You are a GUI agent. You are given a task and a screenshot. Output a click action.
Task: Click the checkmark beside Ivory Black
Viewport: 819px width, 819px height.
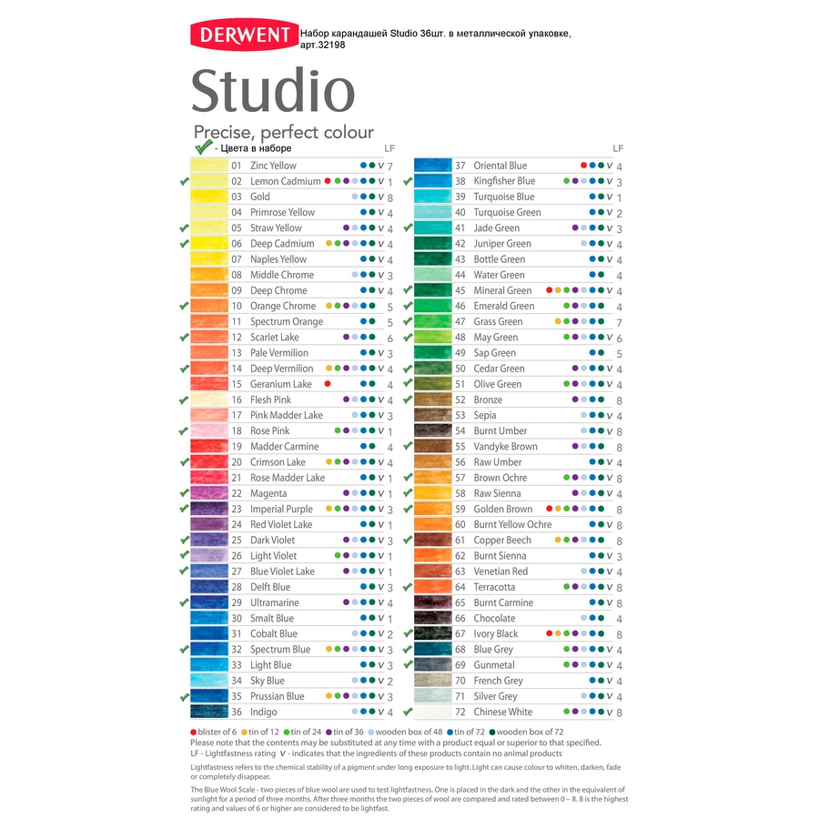coord(408,633)
